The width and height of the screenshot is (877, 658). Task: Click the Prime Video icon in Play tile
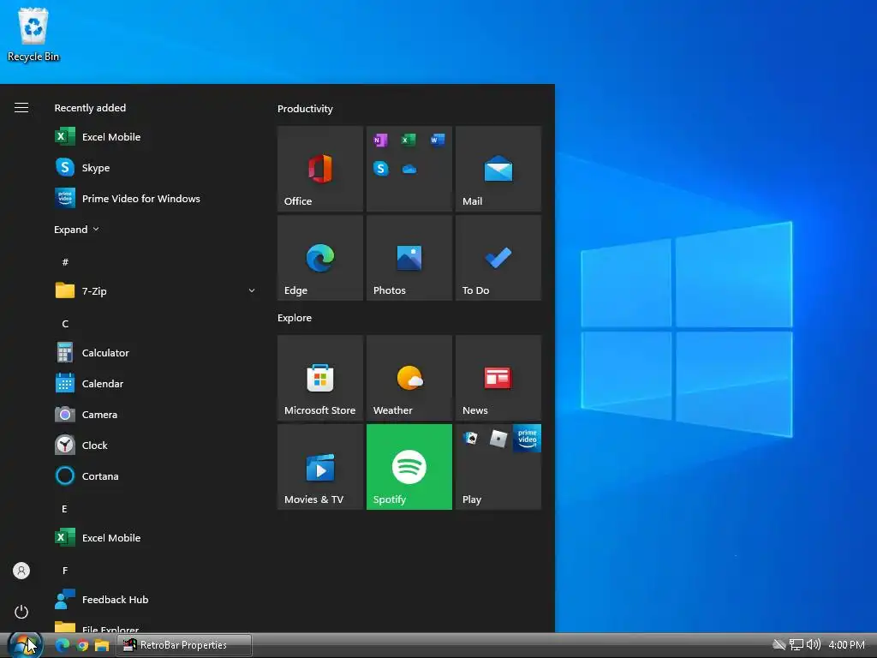tap(527, 438)
